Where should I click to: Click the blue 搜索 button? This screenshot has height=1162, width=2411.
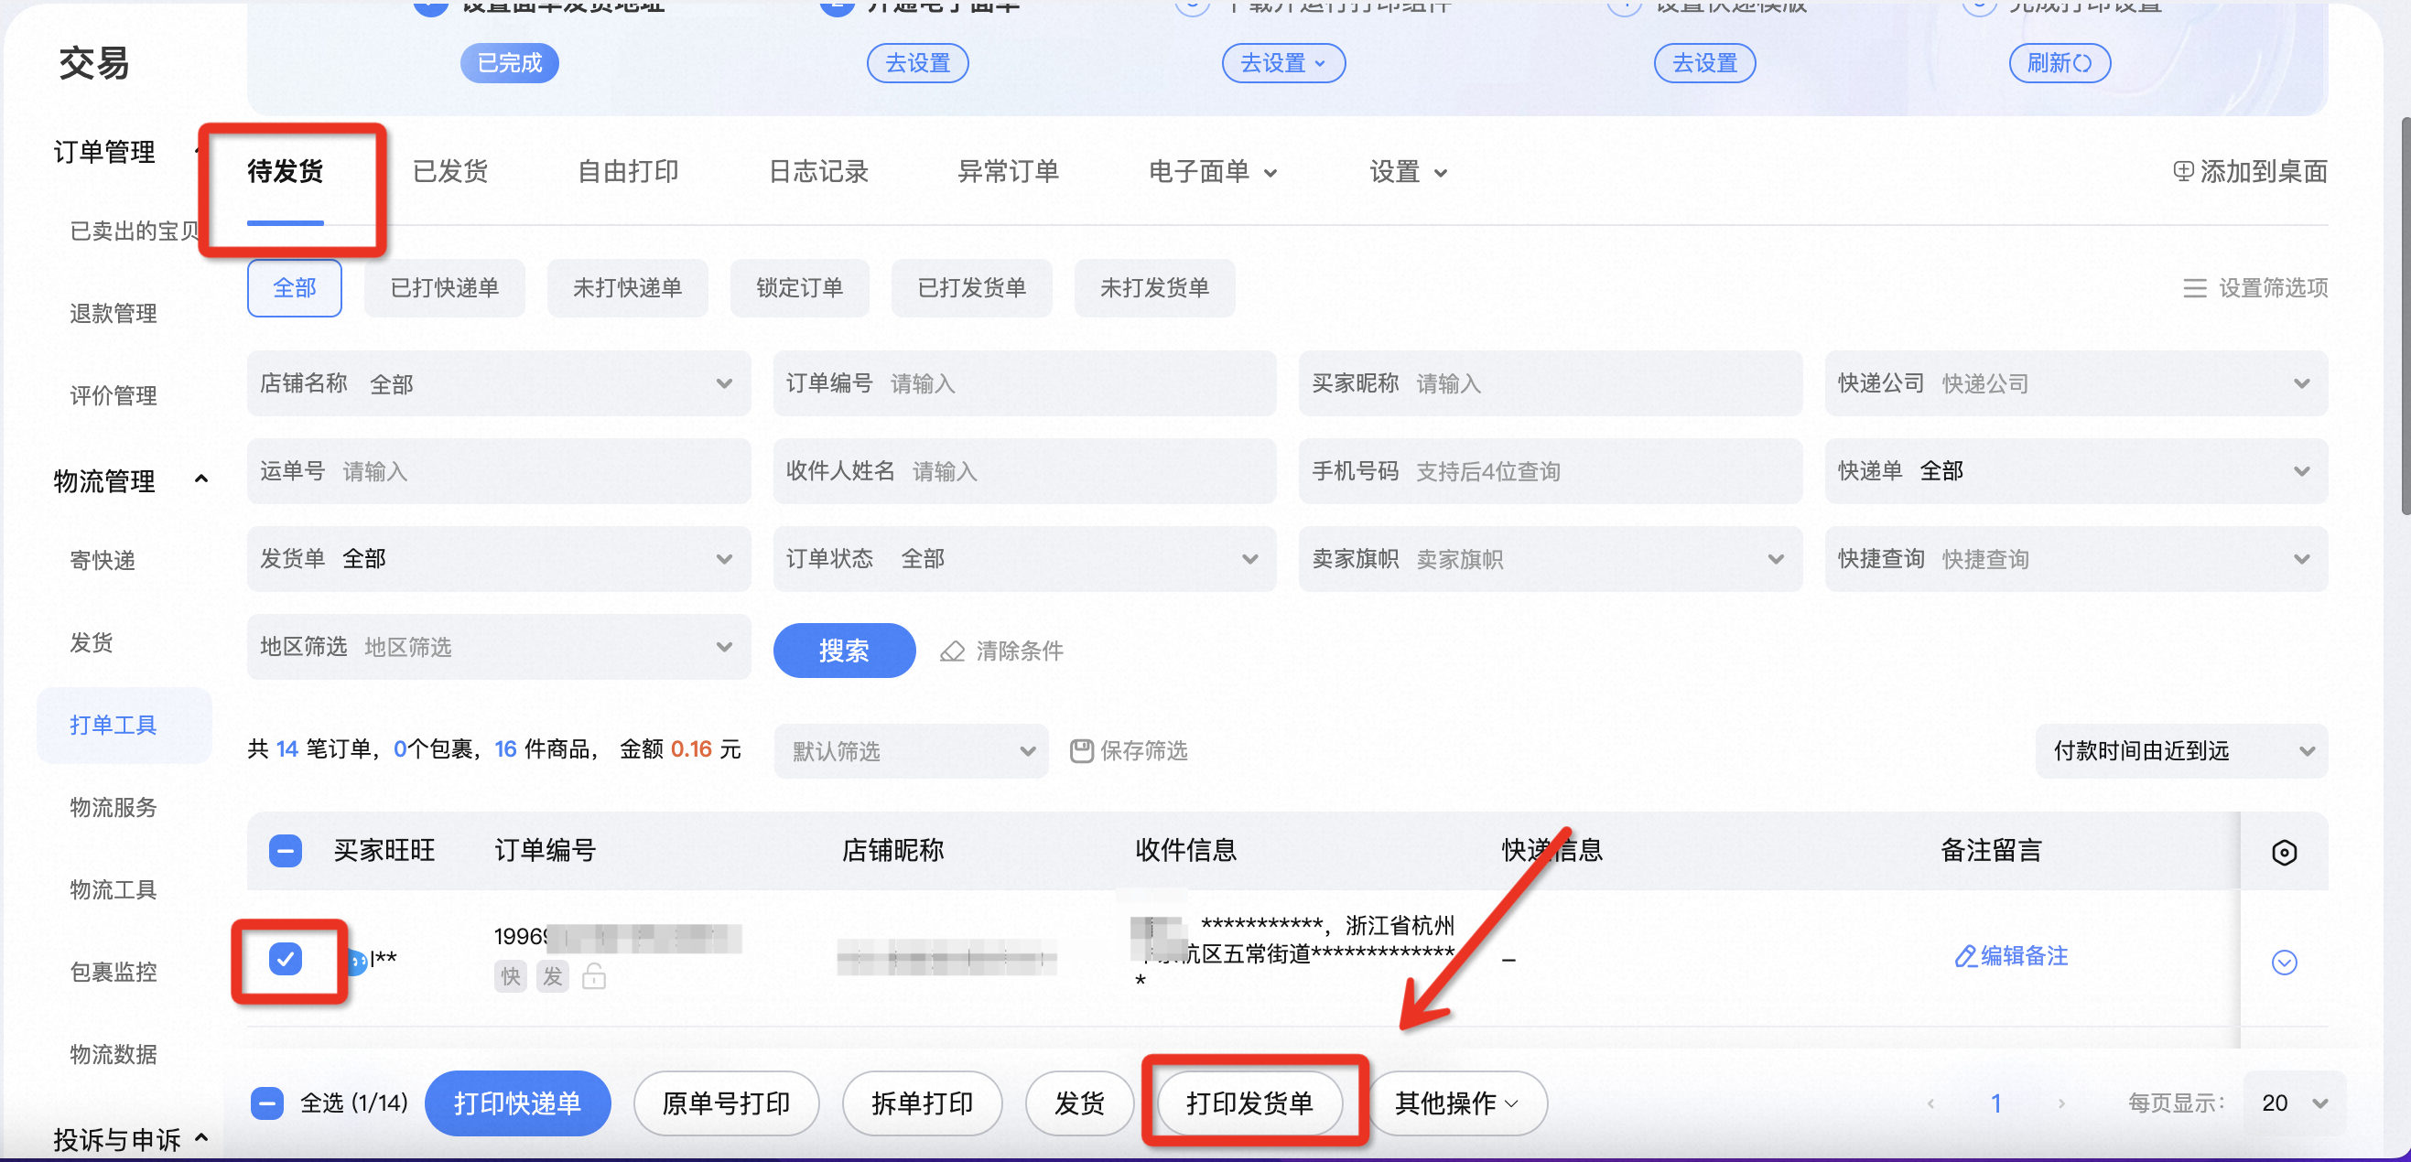pyautogui.click(x=843, y=651)
